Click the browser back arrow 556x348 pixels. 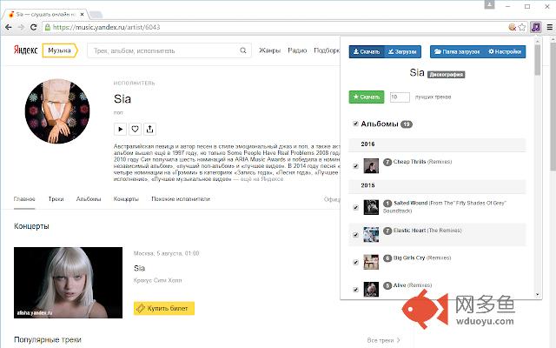tap(9, 27)
